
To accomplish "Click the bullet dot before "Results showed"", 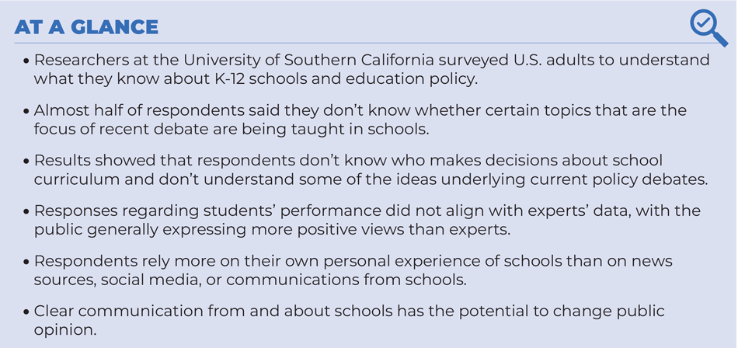I will (28, 161).
